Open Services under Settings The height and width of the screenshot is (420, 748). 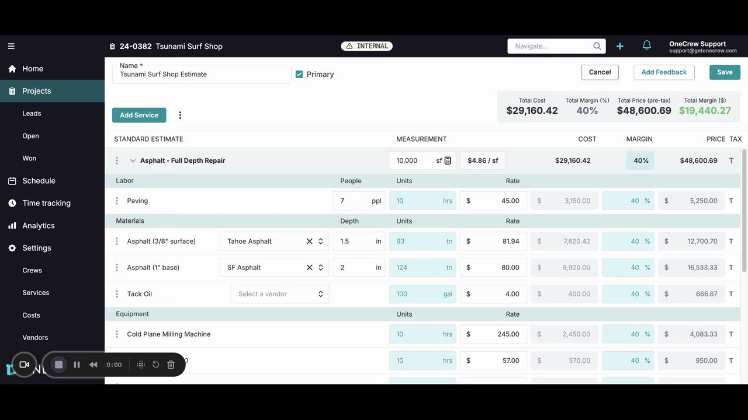click(x=36, y=293)
